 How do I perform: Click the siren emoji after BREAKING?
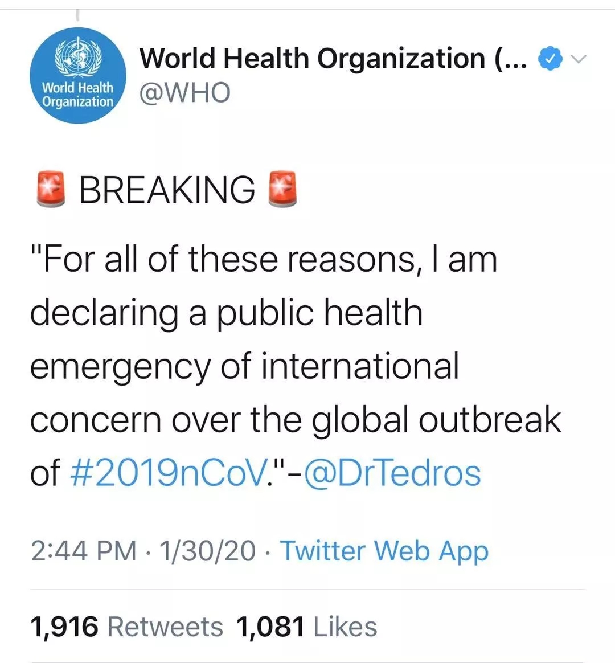point(282,190)
